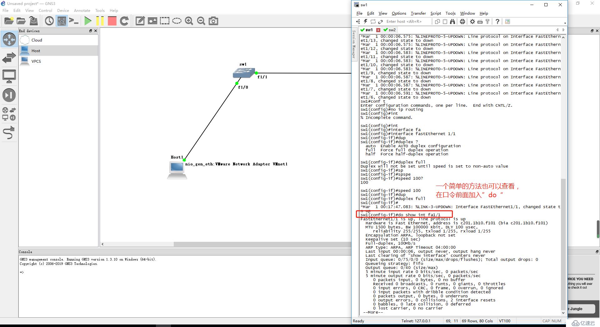
Task: Open the GNS3 snapshot manager clock icon
Action: tap(49, 21)
